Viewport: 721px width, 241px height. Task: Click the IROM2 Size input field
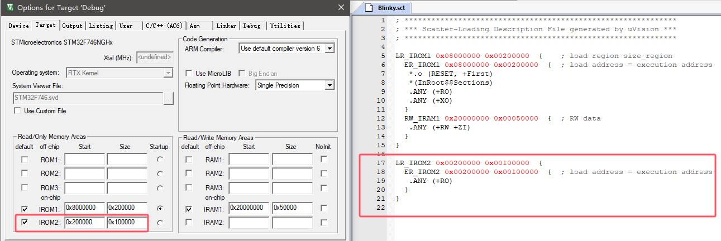127,223
